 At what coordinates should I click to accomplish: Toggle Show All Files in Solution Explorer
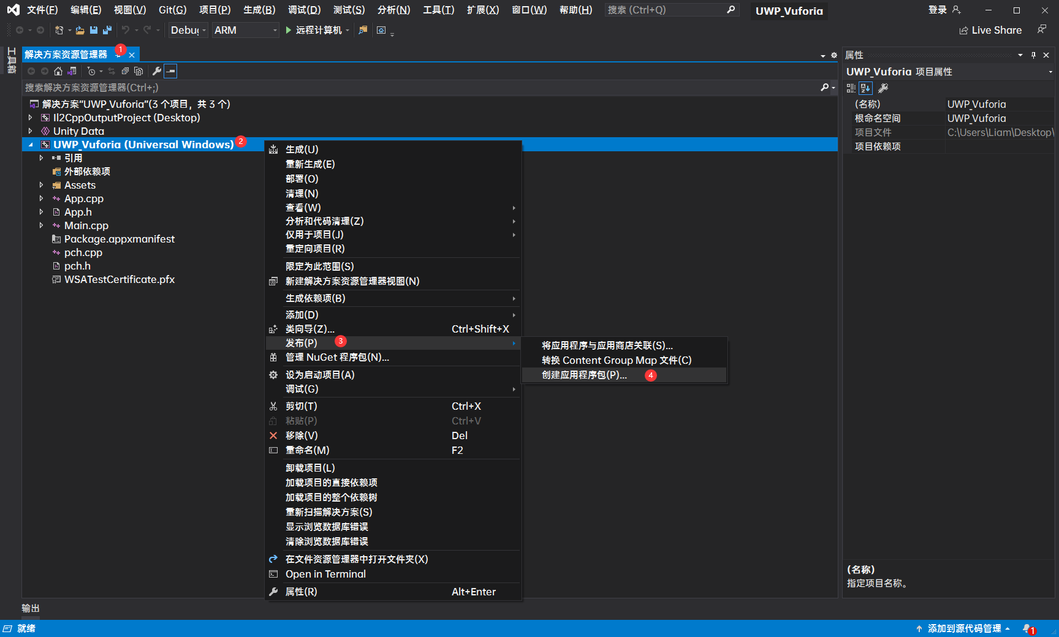point(139,71)
